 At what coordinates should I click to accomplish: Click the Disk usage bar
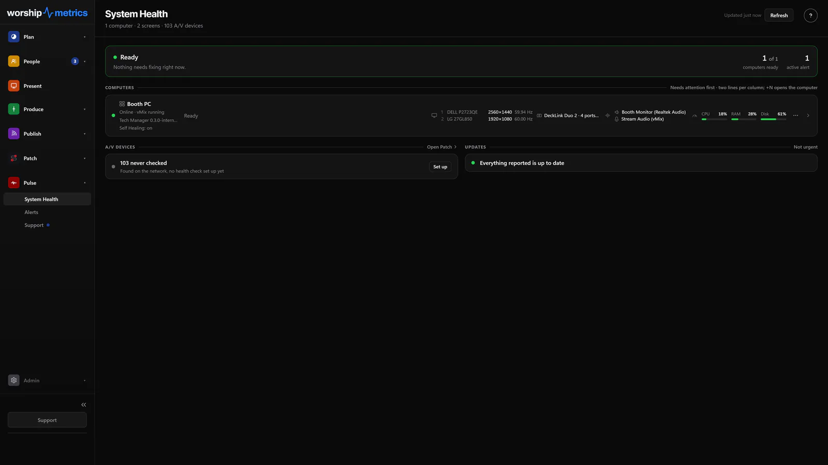pyautogui.click(x=773, y=119)
